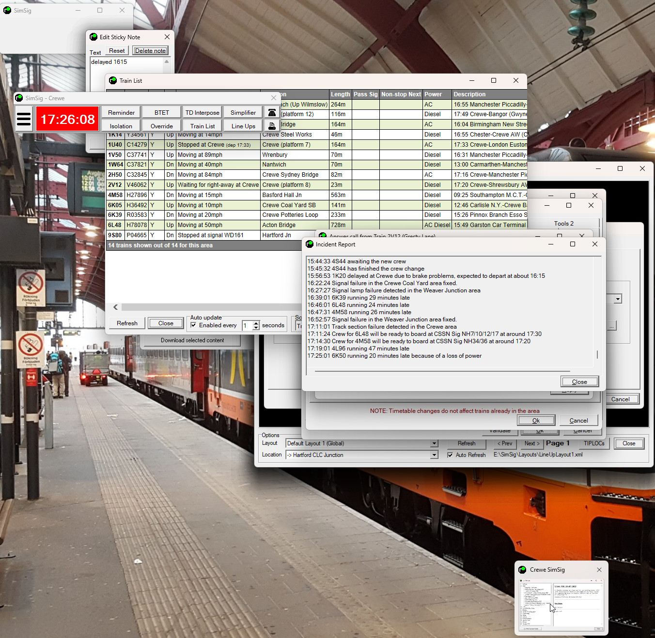Viewport: 655px width, 638px height.
Task: Refresh the Train List
Action: (127, 323)
